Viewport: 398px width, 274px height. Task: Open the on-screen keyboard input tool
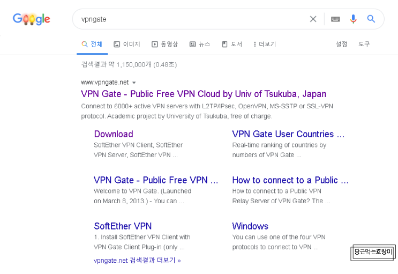tap(335, 19)
